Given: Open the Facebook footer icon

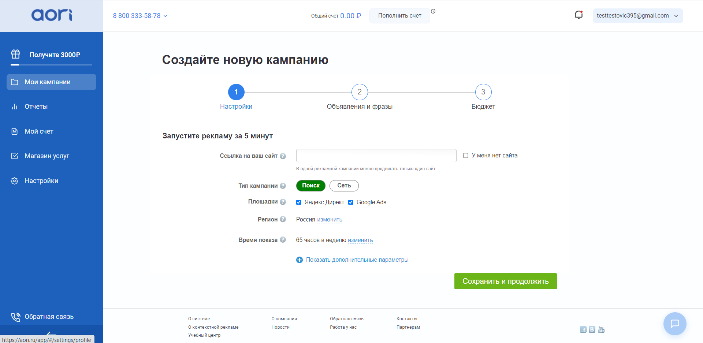Looking at the screenshot, I should [x=583, y=330].
